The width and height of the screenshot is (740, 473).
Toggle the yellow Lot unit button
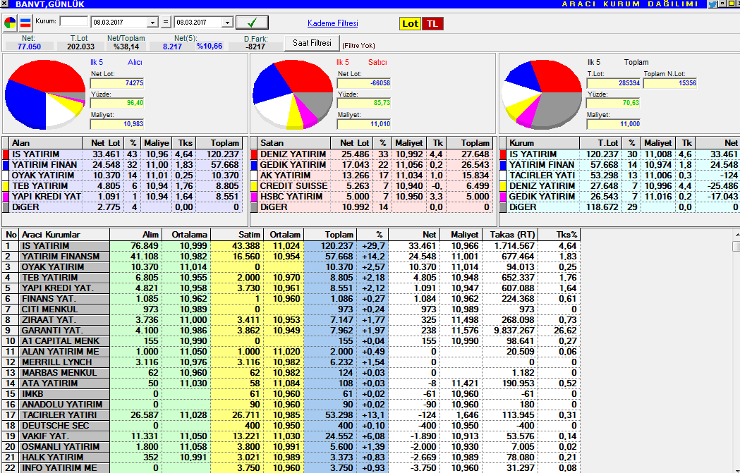coord(410,23)
